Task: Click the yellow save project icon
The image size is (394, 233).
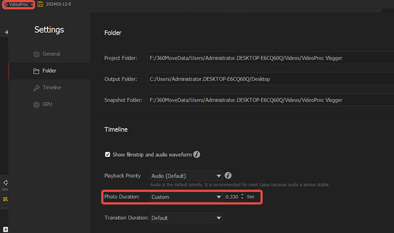Action: 40,4
